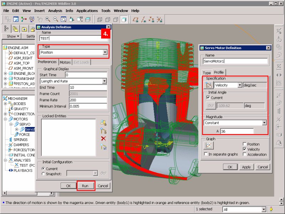Viewport: 285px width, 214px height.
Task: Expand the ENGINE_BLOCK tree node
Action: point(5,73)
